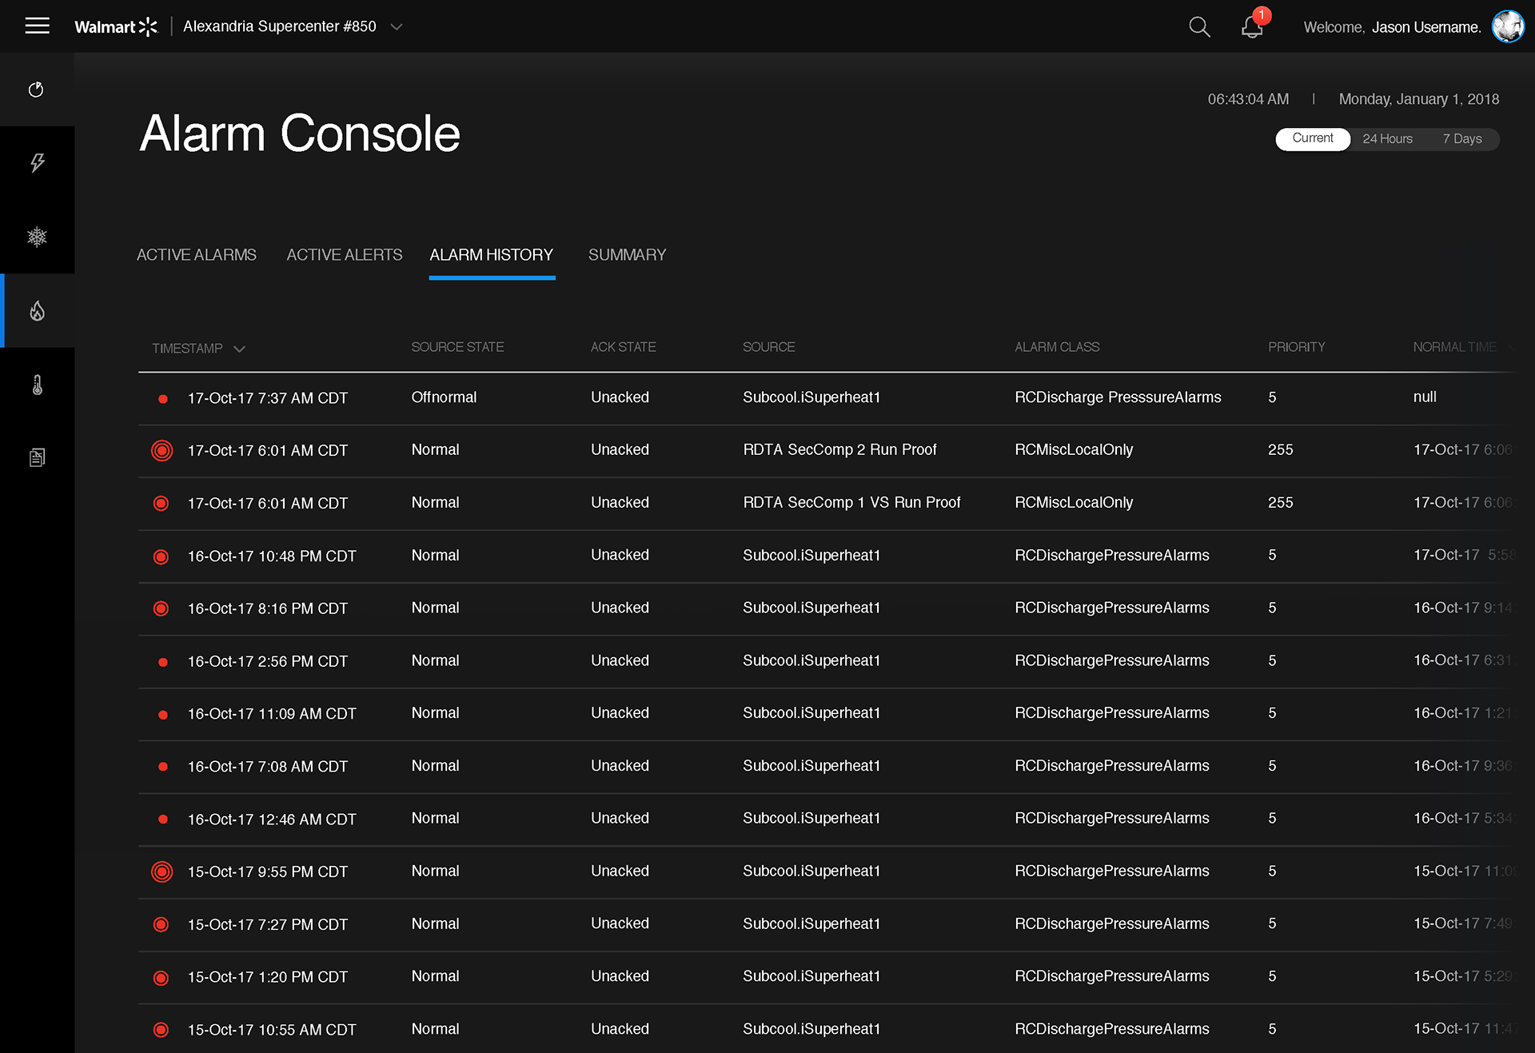Click red dot for 16-Oct-17 12:46 AM row
This screenshot has width=1535, height=1053.
[162, 820]
